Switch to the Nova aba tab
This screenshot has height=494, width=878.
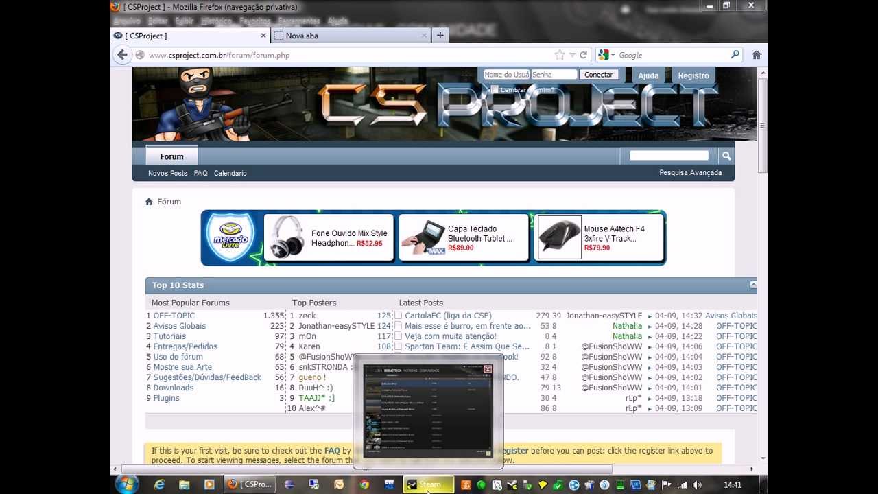(x=350, y=36)
